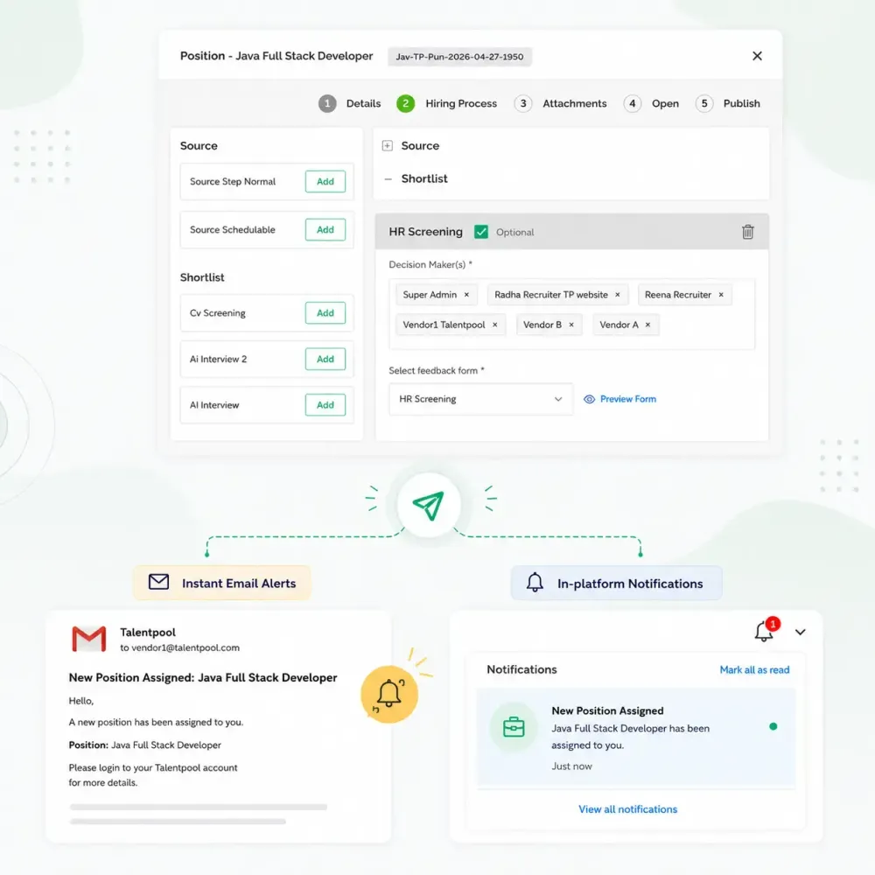This screenshot has width=875, height=875.
Task: Click step number 5 circle icon
Action: pyautogui.click(x=704, y=103)
